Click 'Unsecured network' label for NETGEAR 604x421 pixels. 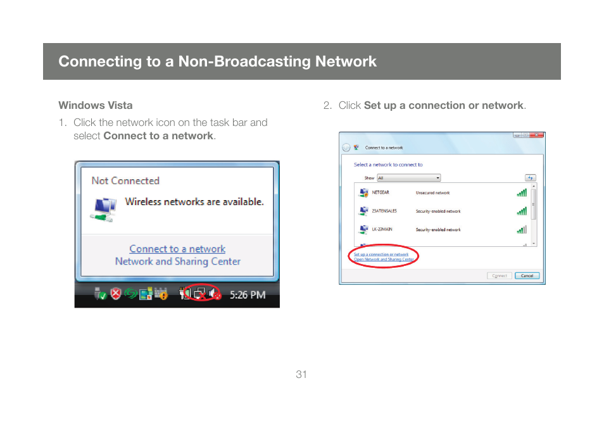pos(432,193)
